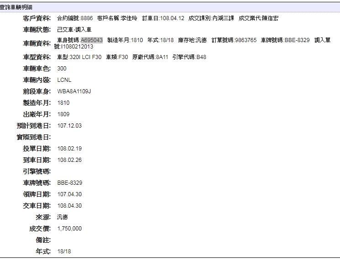Click the bottom 年式 row value 18/18

pos(64,251)
